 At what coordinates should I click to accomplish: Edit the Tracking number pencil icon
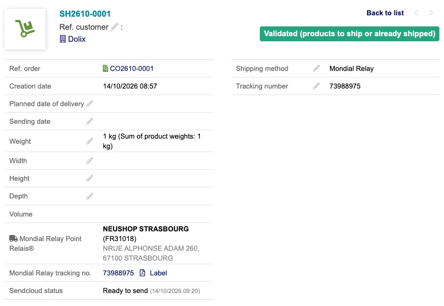pos(316,86)
